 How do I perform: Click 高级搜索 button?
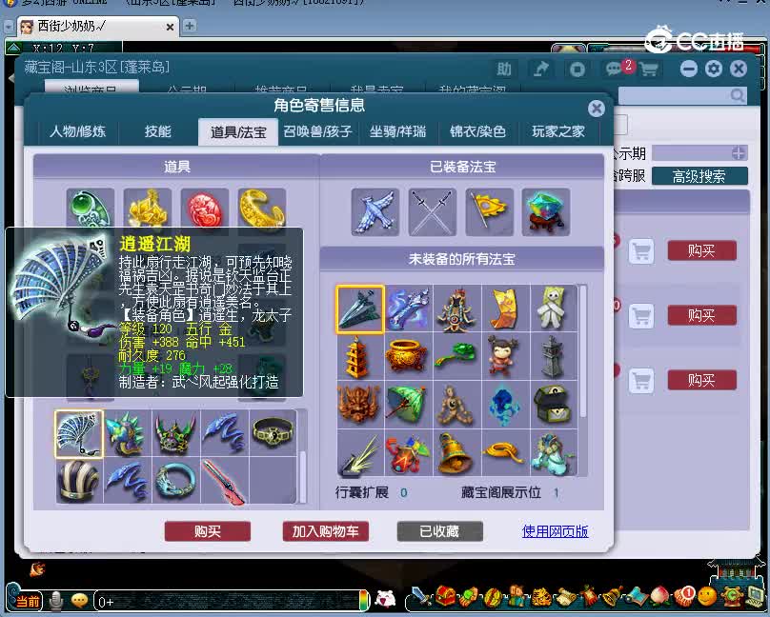pos(699,176)
